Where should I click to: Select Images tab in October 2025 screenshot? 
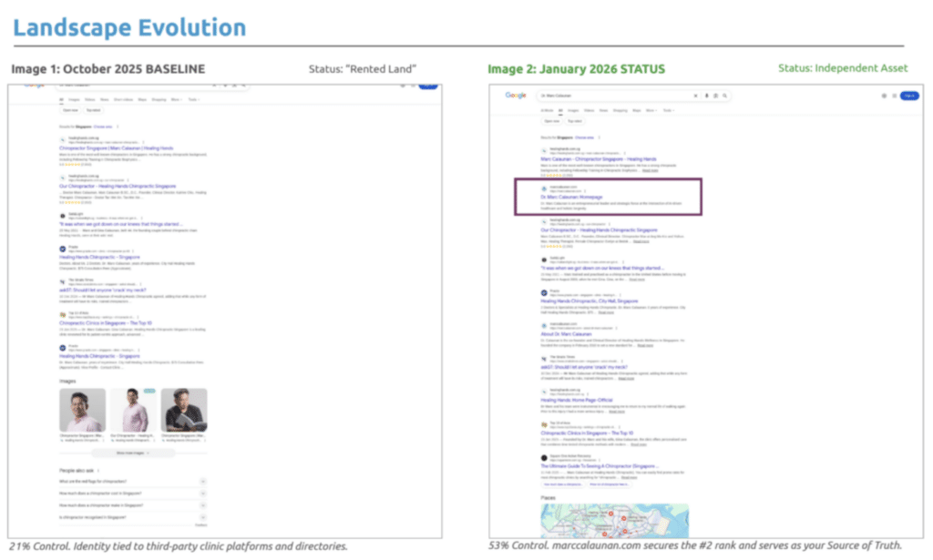[74, 100]
